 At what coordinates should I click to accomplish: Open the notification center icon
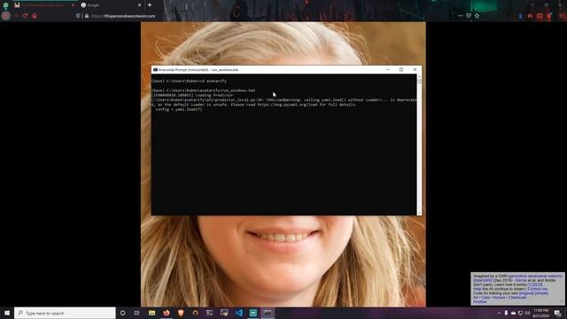click(x=557, y=313)
